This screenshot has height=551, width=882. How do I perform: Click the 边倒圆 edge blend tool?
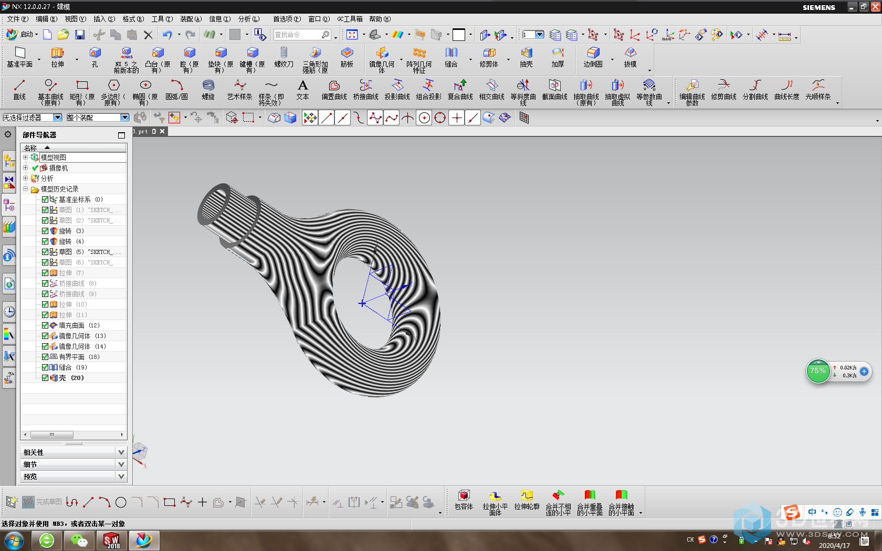tap(593, 57)
